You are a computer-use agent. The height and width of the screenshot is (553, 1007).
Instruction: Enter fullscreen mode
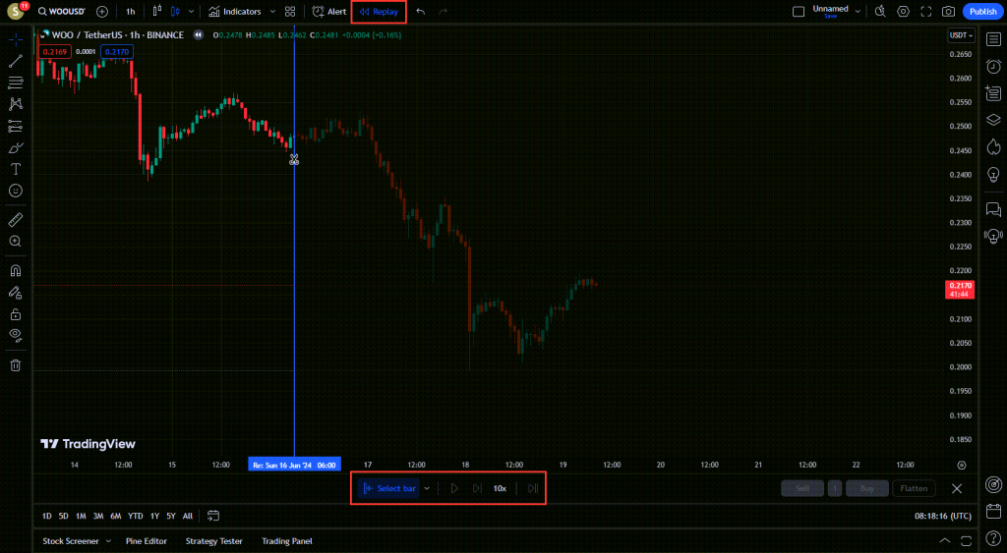pos(926,12)
